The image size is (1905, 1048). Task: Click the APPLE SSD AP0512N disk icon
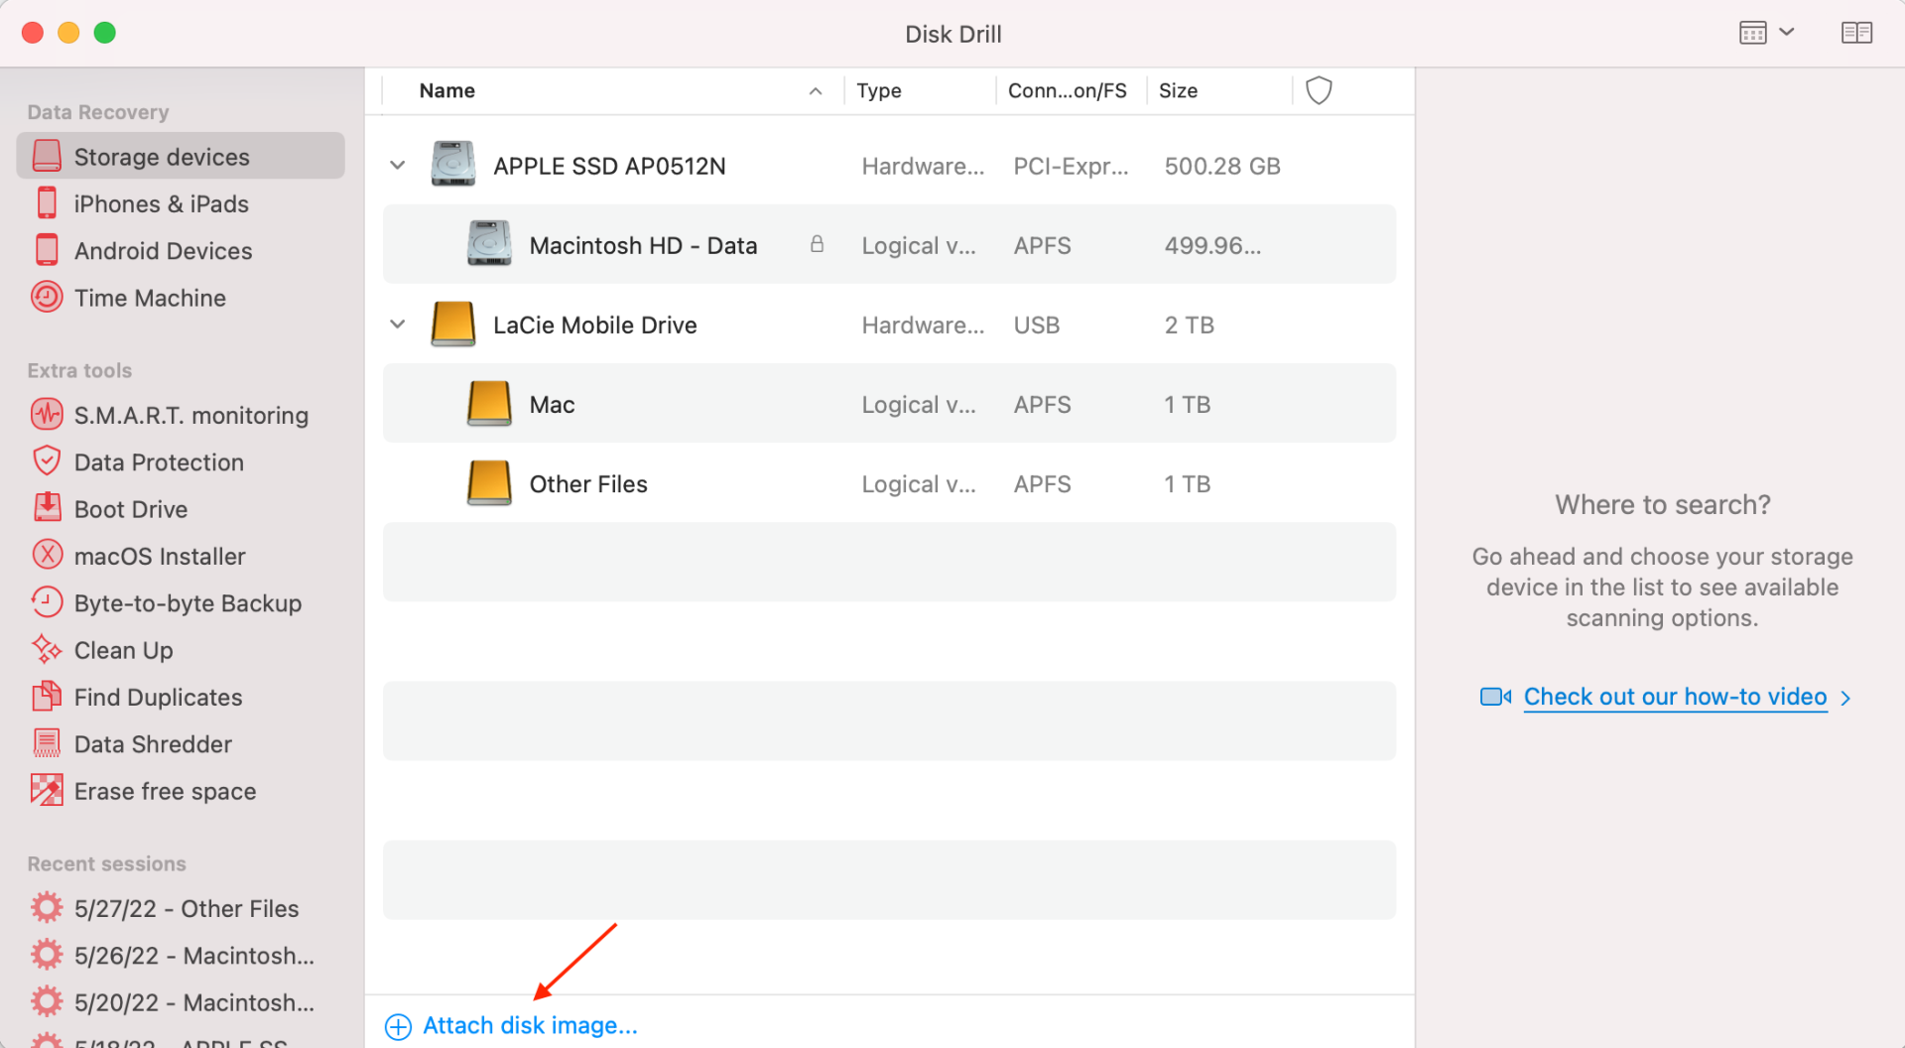point(453,165)
